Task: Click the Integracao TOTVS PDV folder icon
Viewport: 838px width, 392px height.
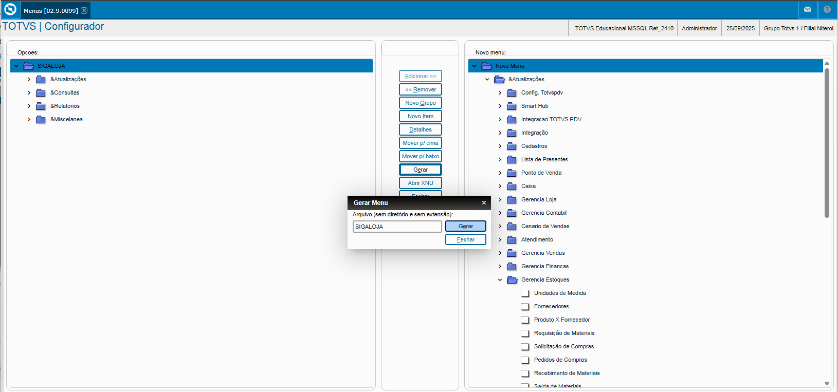Action: click(x=512, y=119)
